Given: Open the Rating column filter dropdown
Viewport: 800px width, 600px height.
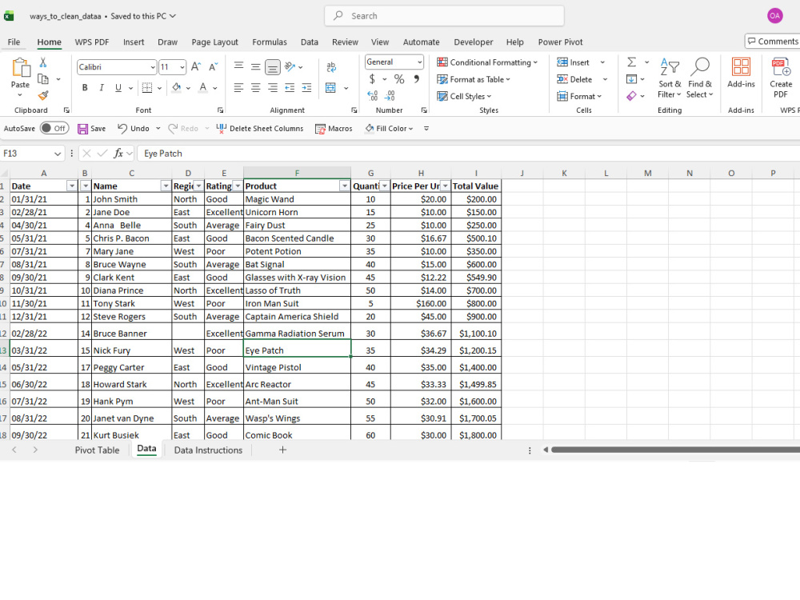Looking at the screenshot, I should [238, 186].
